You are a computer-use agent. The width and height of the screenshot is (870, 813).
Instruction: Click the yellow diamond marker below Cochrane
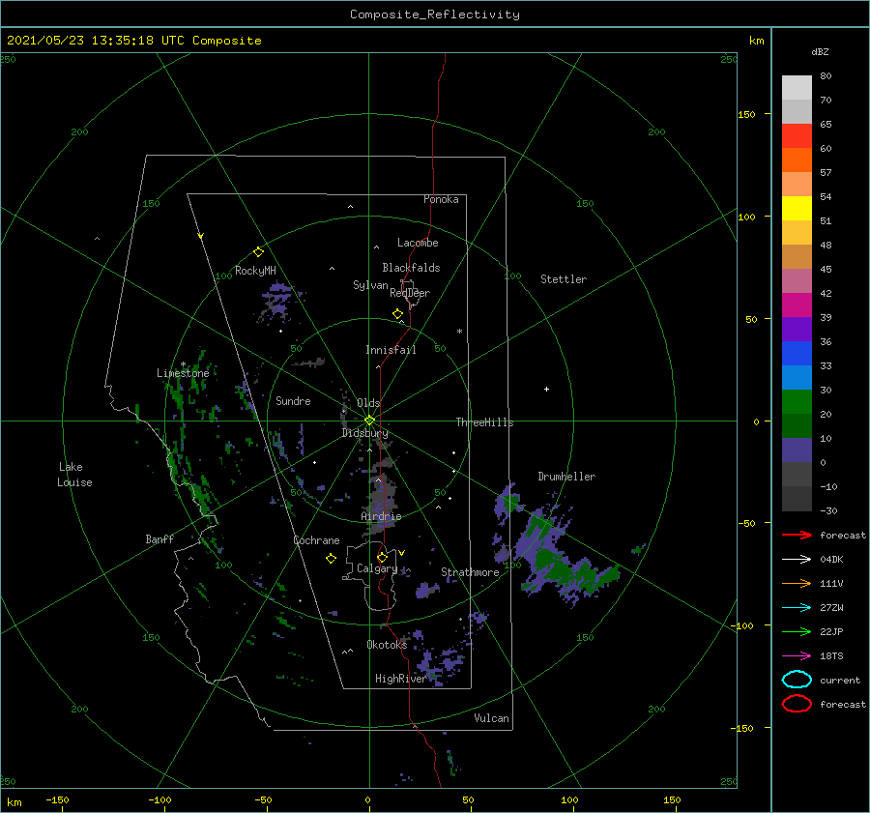point(331,559)
